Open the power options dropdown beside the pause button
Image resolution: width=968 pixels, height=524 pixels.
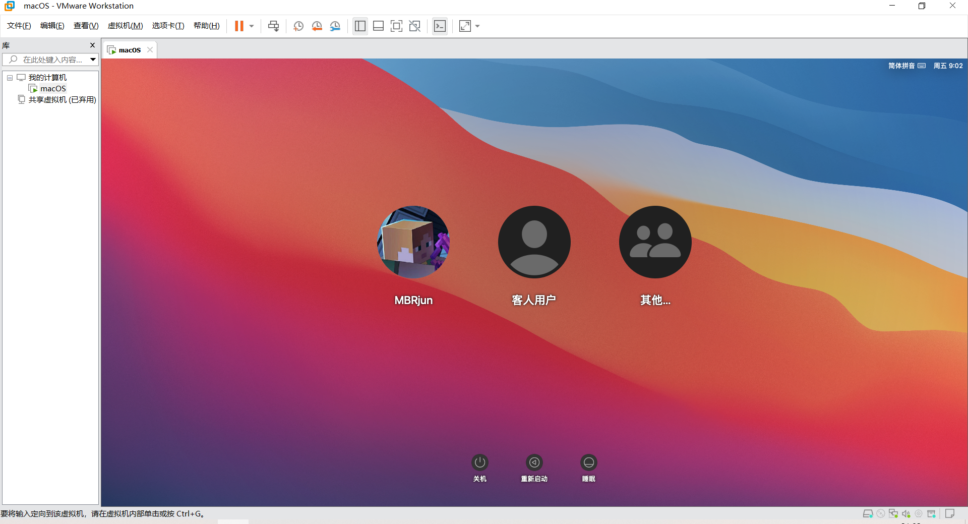coord(252,26)
